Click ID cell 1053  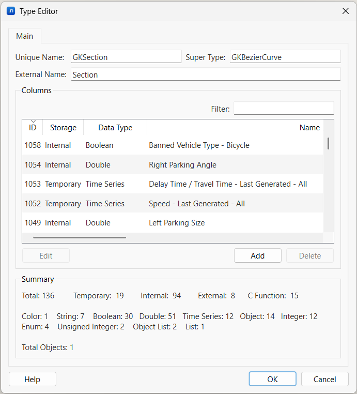33,184
